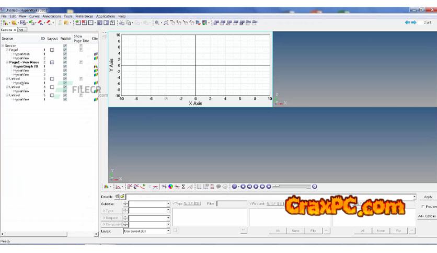Click the Adv. Options button

coord(427,216)
